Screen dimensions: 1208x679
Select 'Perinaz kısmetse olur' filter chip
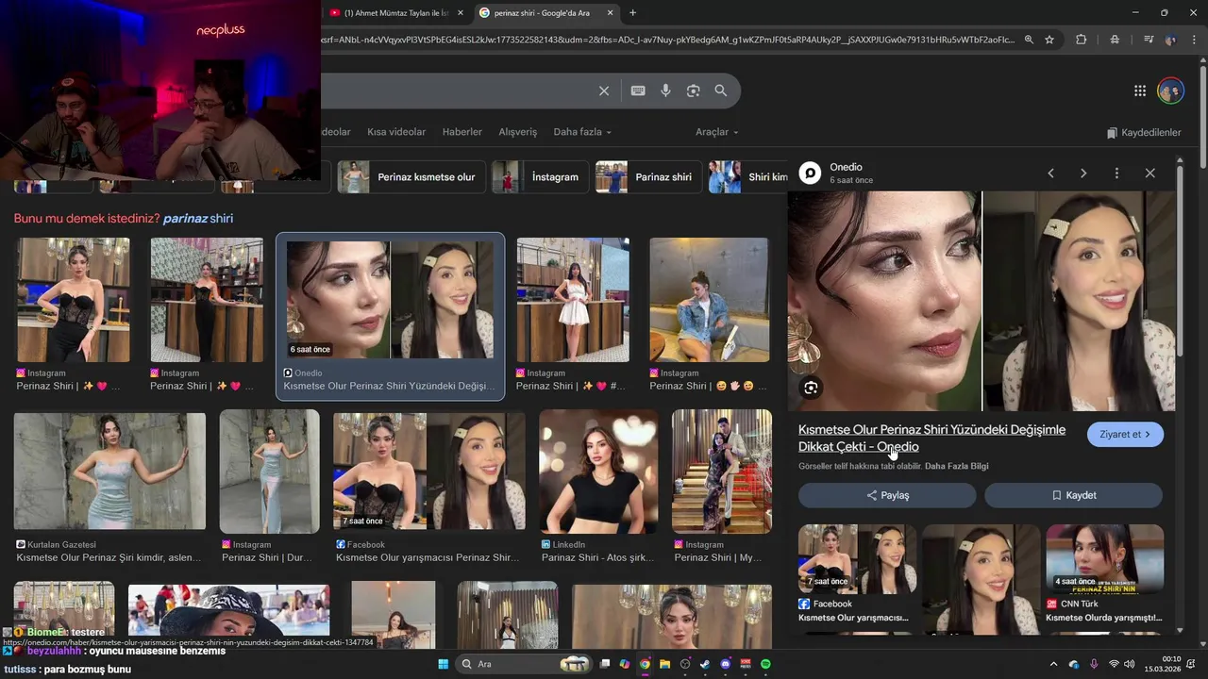coord(411,177)
